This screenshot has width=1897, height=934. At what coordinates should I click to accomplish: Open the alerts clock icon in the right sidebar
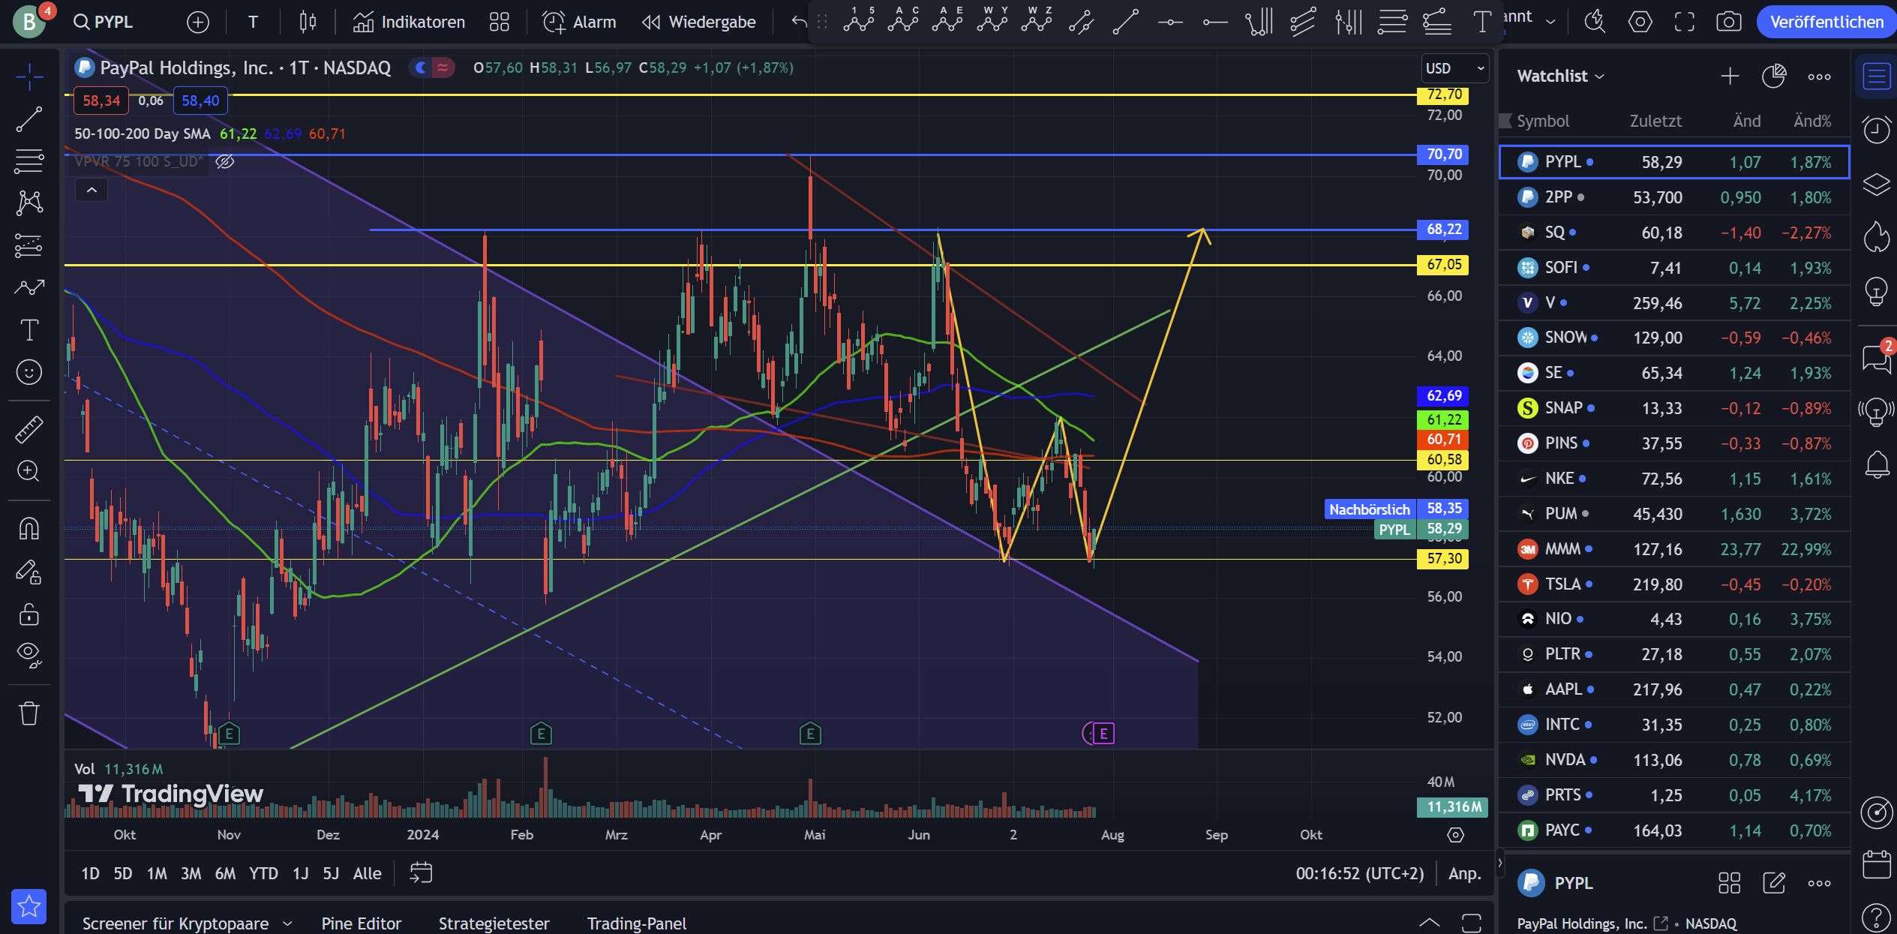pyautogui.click(x=1876, y=130)
